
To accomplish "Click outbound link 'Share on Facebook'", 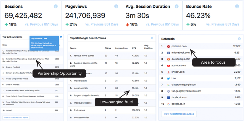I will click(13, 67).
